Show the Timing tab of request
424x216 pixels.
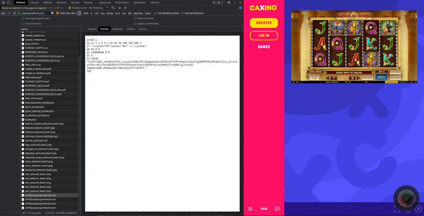click(x=142, y=29)
